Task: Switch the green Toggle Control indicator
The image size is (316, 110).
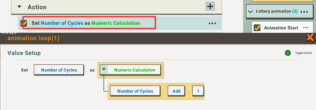Action: point(288,53)
